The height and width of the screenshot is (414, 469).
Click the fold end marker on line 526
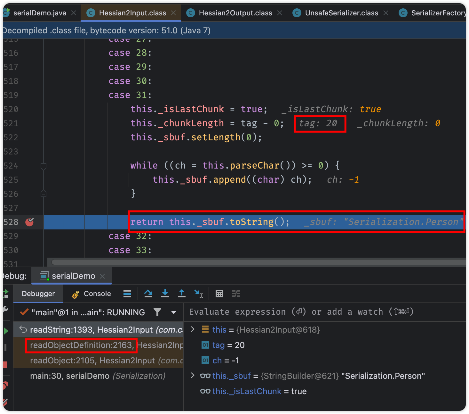tap(44, 194)
